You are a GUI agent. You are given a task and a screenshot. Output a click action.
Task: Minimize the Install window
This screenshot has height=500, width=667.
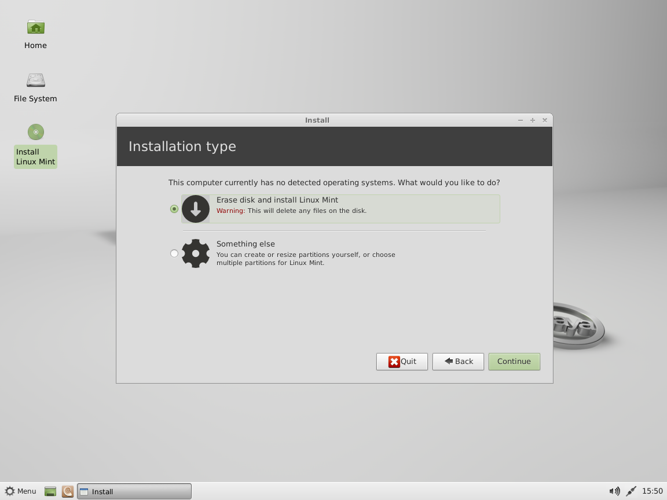pyautogui.click(x=521, y=120)
